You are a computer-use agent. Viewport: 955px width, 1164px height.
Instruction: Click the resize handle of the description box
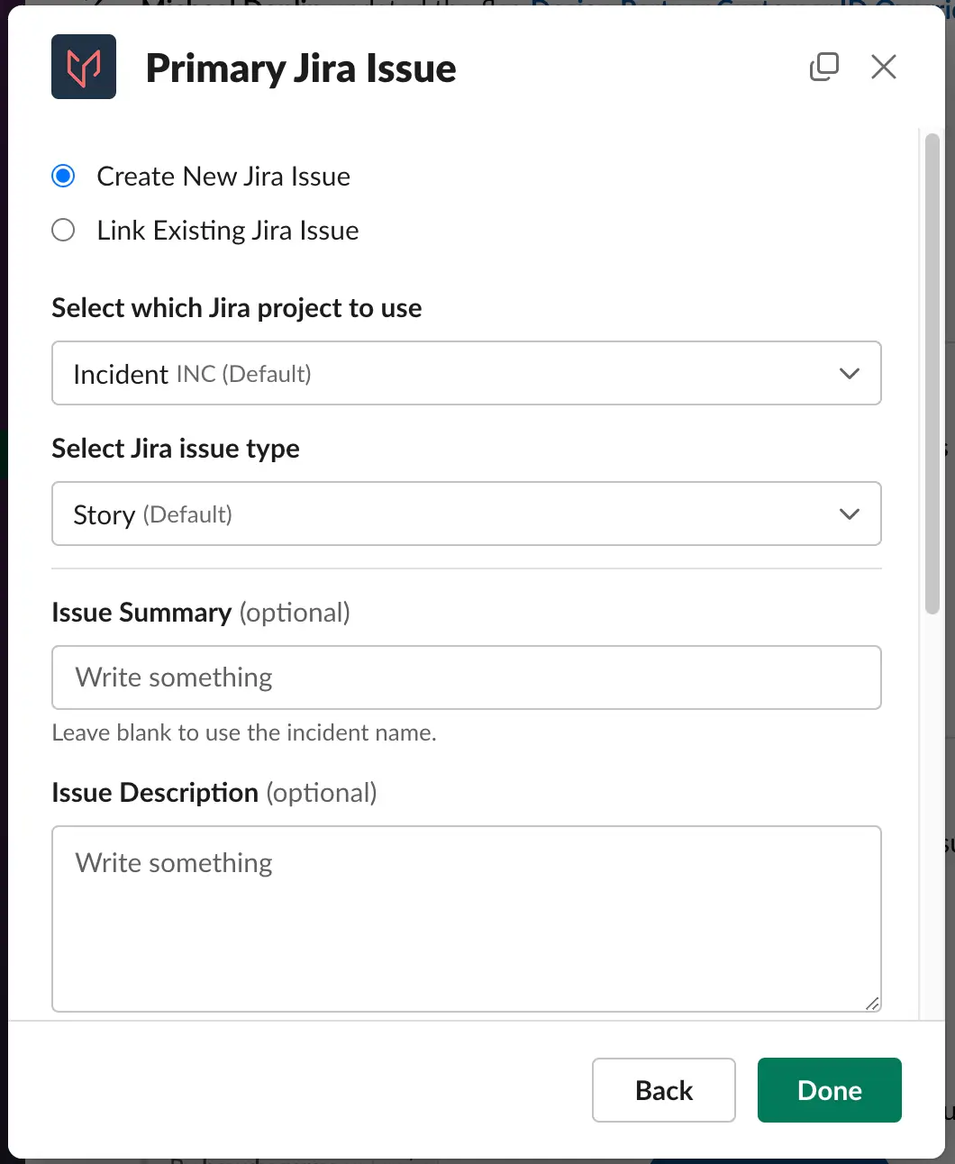872,1003
